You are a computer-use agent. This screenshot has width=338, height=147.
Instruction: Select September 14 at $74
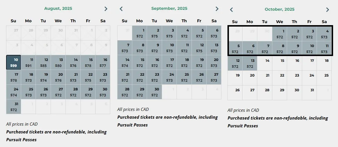click(125, 62)
